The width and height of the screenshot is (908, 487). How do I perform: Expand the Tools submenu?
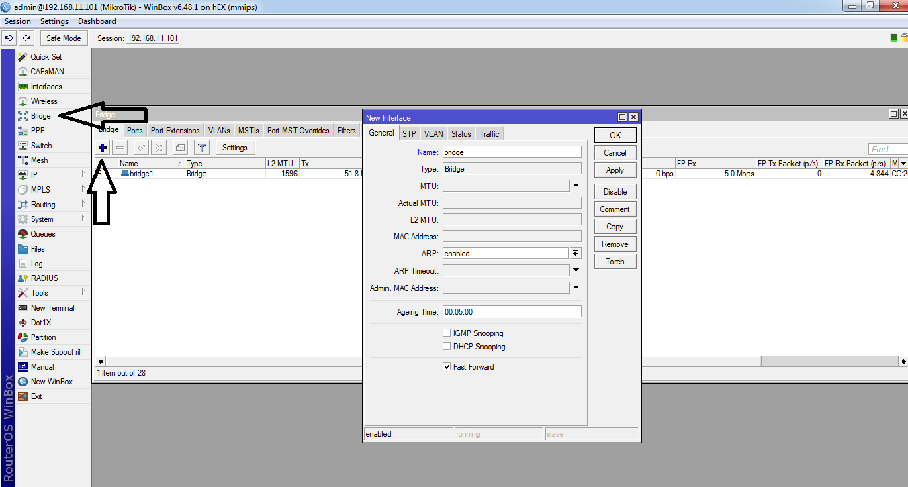point(83,292)
